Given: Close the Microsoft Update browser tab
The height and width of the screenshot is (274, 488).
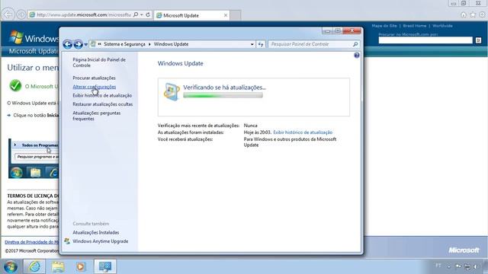Looking at the screenshot, I should point(226,15).
